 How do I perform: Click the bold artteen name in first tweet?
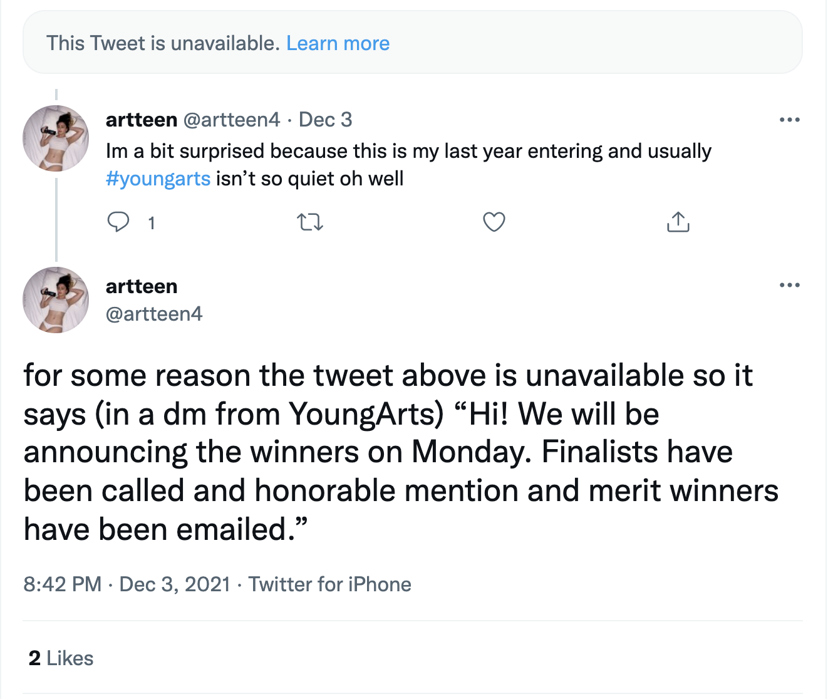click(x=142, y=120)
